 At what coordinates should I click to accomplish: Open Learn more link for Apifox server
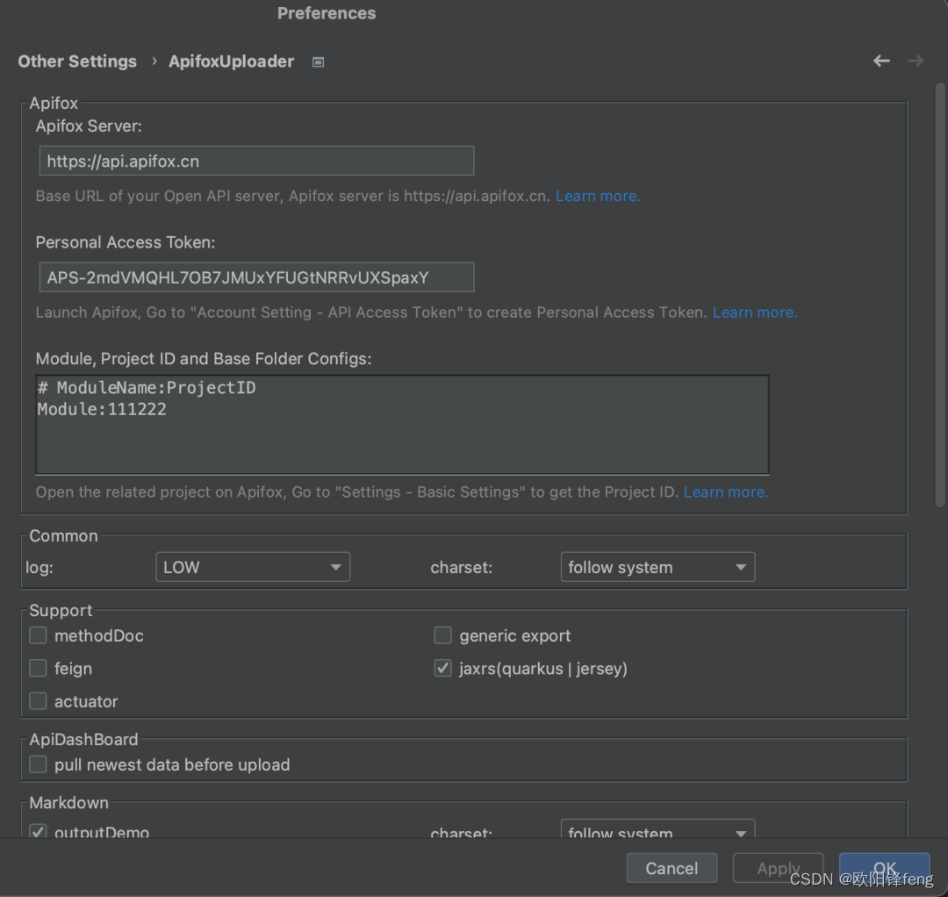point(598,196)
